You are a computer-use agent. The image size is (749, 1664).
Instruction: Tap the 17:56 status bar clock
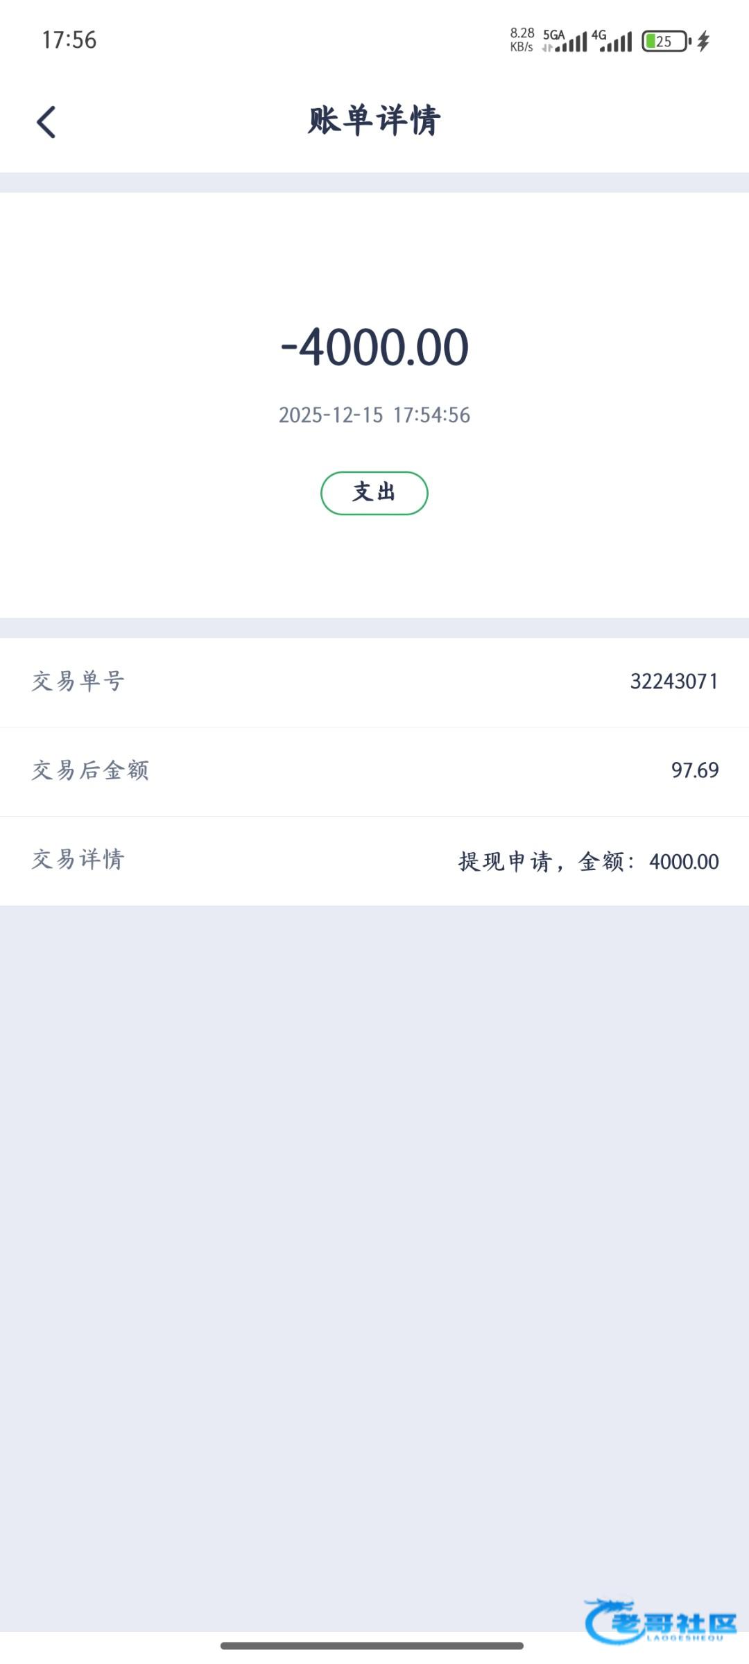(69, 40)
